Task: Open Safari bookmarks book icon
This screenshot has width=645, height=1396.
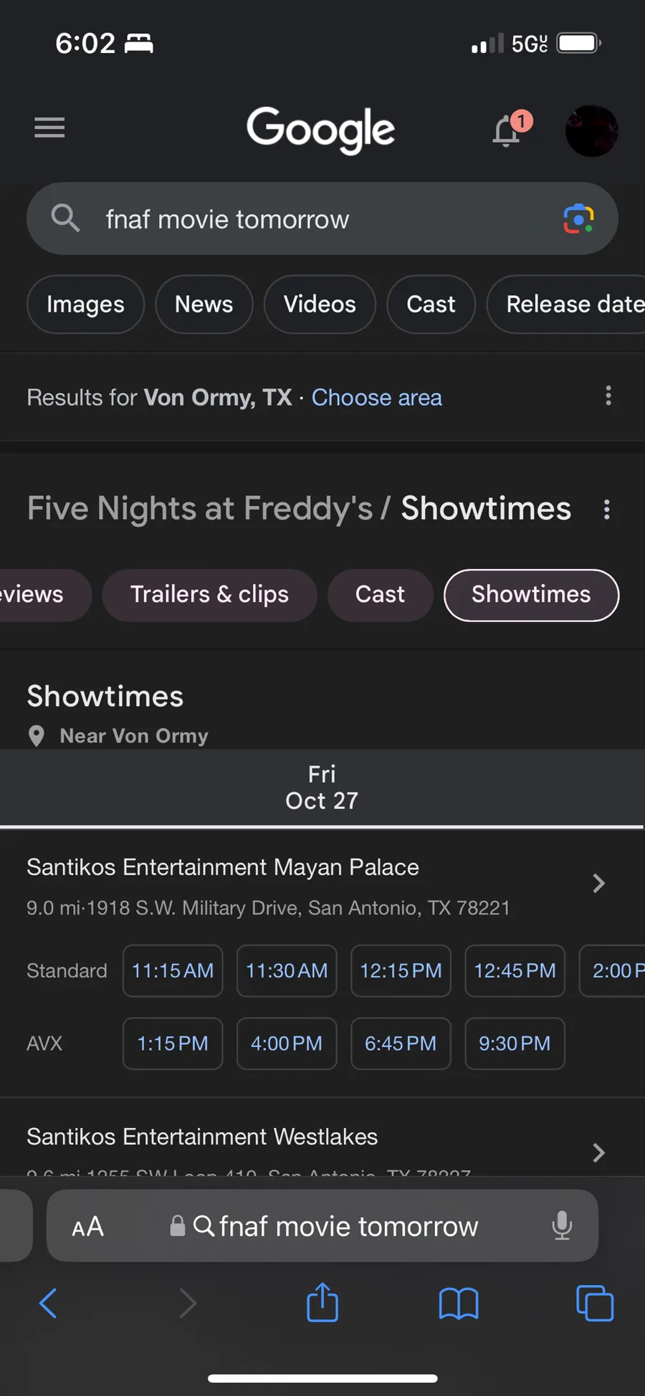Action: [459, 1304]
